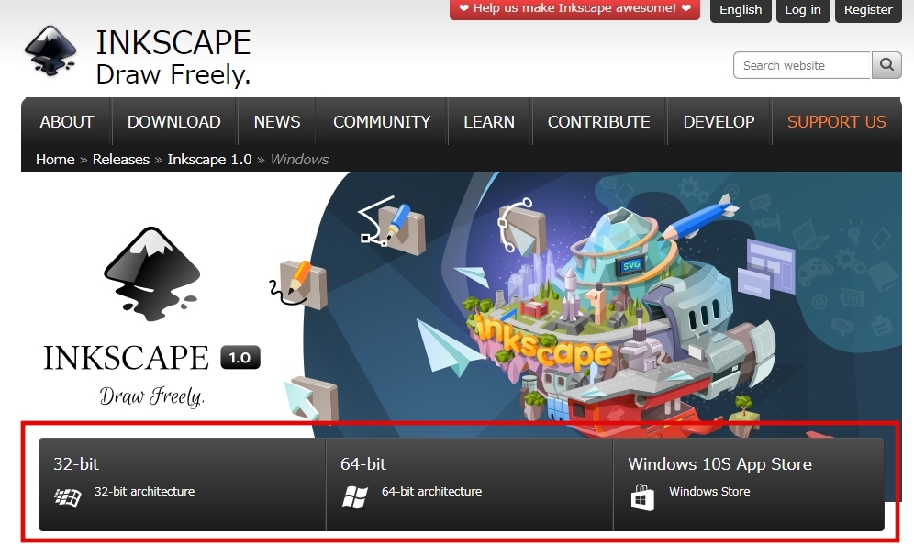Click the 64-bit architecture label
914x546 pixels.
(x=431, y=491)
